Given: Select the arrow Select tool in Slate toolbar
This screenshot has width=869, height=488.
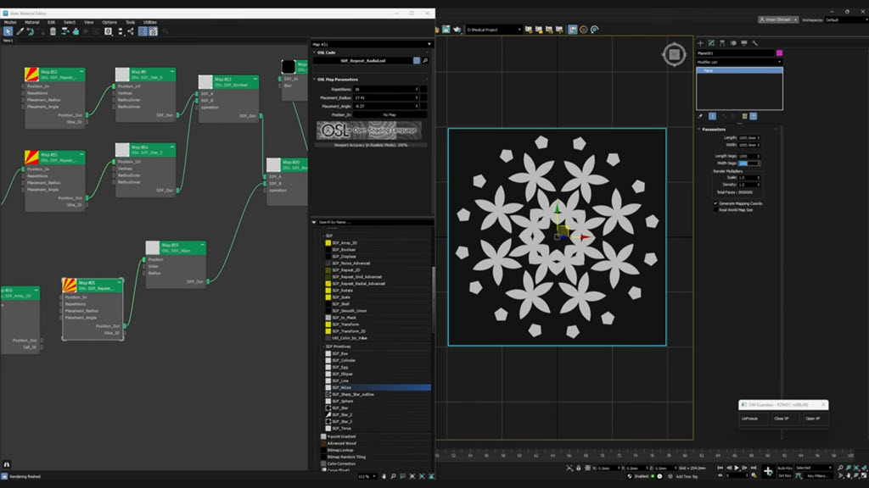Looking at the screenshot, I should [8, 31].
